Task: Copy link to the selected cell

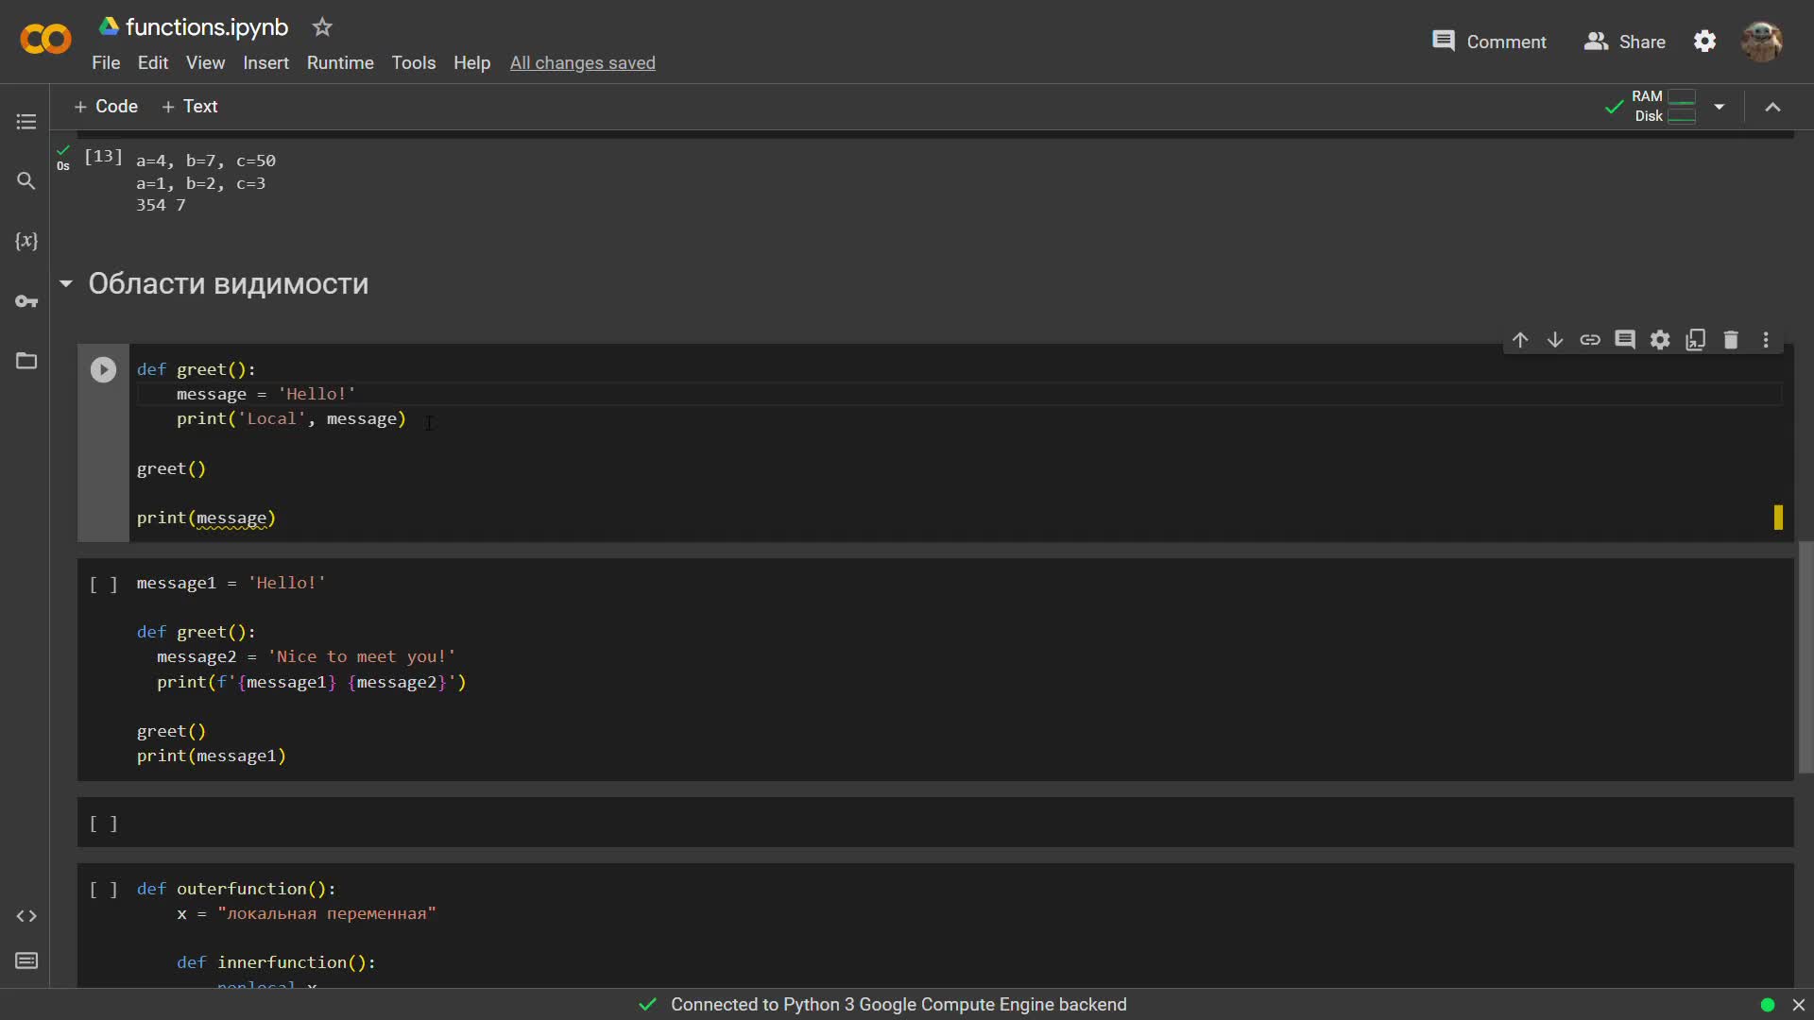Action: pos(1590,340)
